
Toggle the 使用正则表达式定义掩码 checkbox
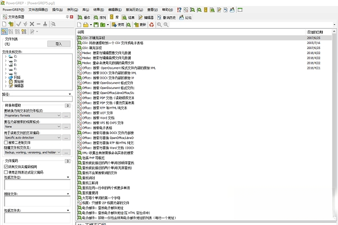coord(6,172)
